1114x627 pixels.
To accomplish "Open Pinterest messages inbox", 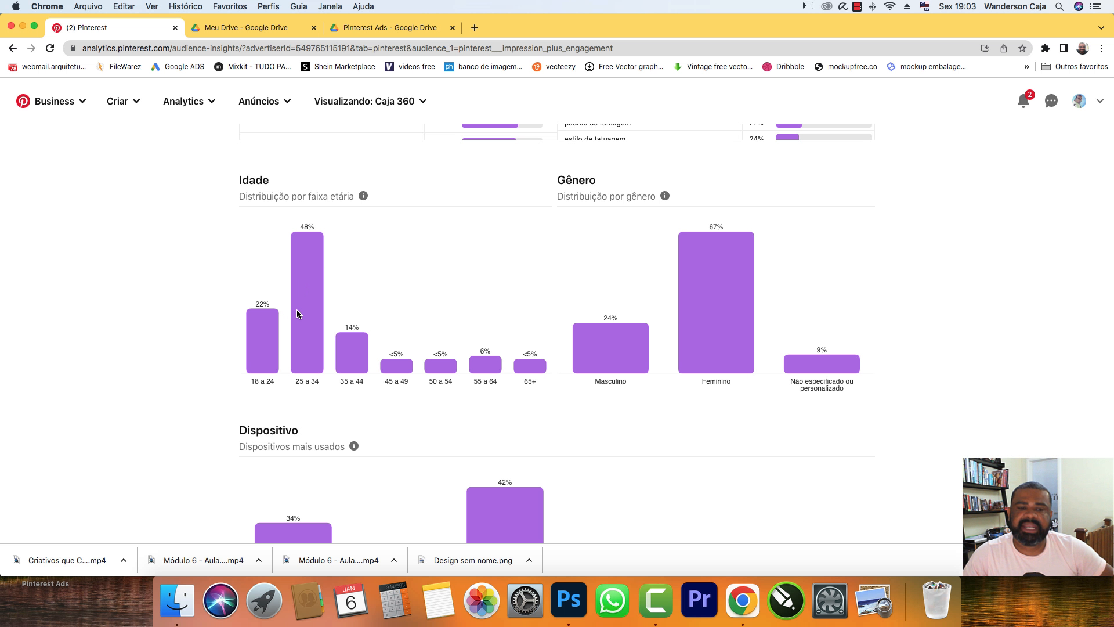I will coord(1051,101).
